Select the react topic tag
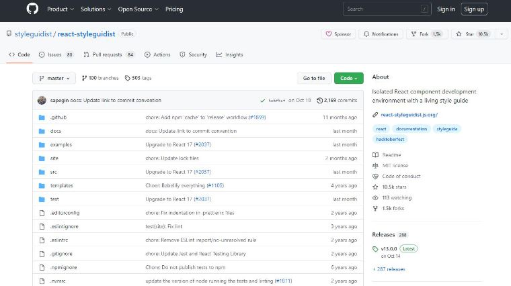The image size is (511, 286). 381,129
